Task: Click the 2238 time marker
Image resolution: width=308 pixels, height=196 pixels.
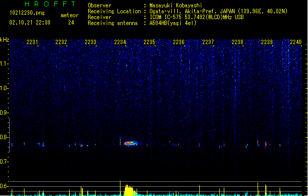Action: [237, 42]
